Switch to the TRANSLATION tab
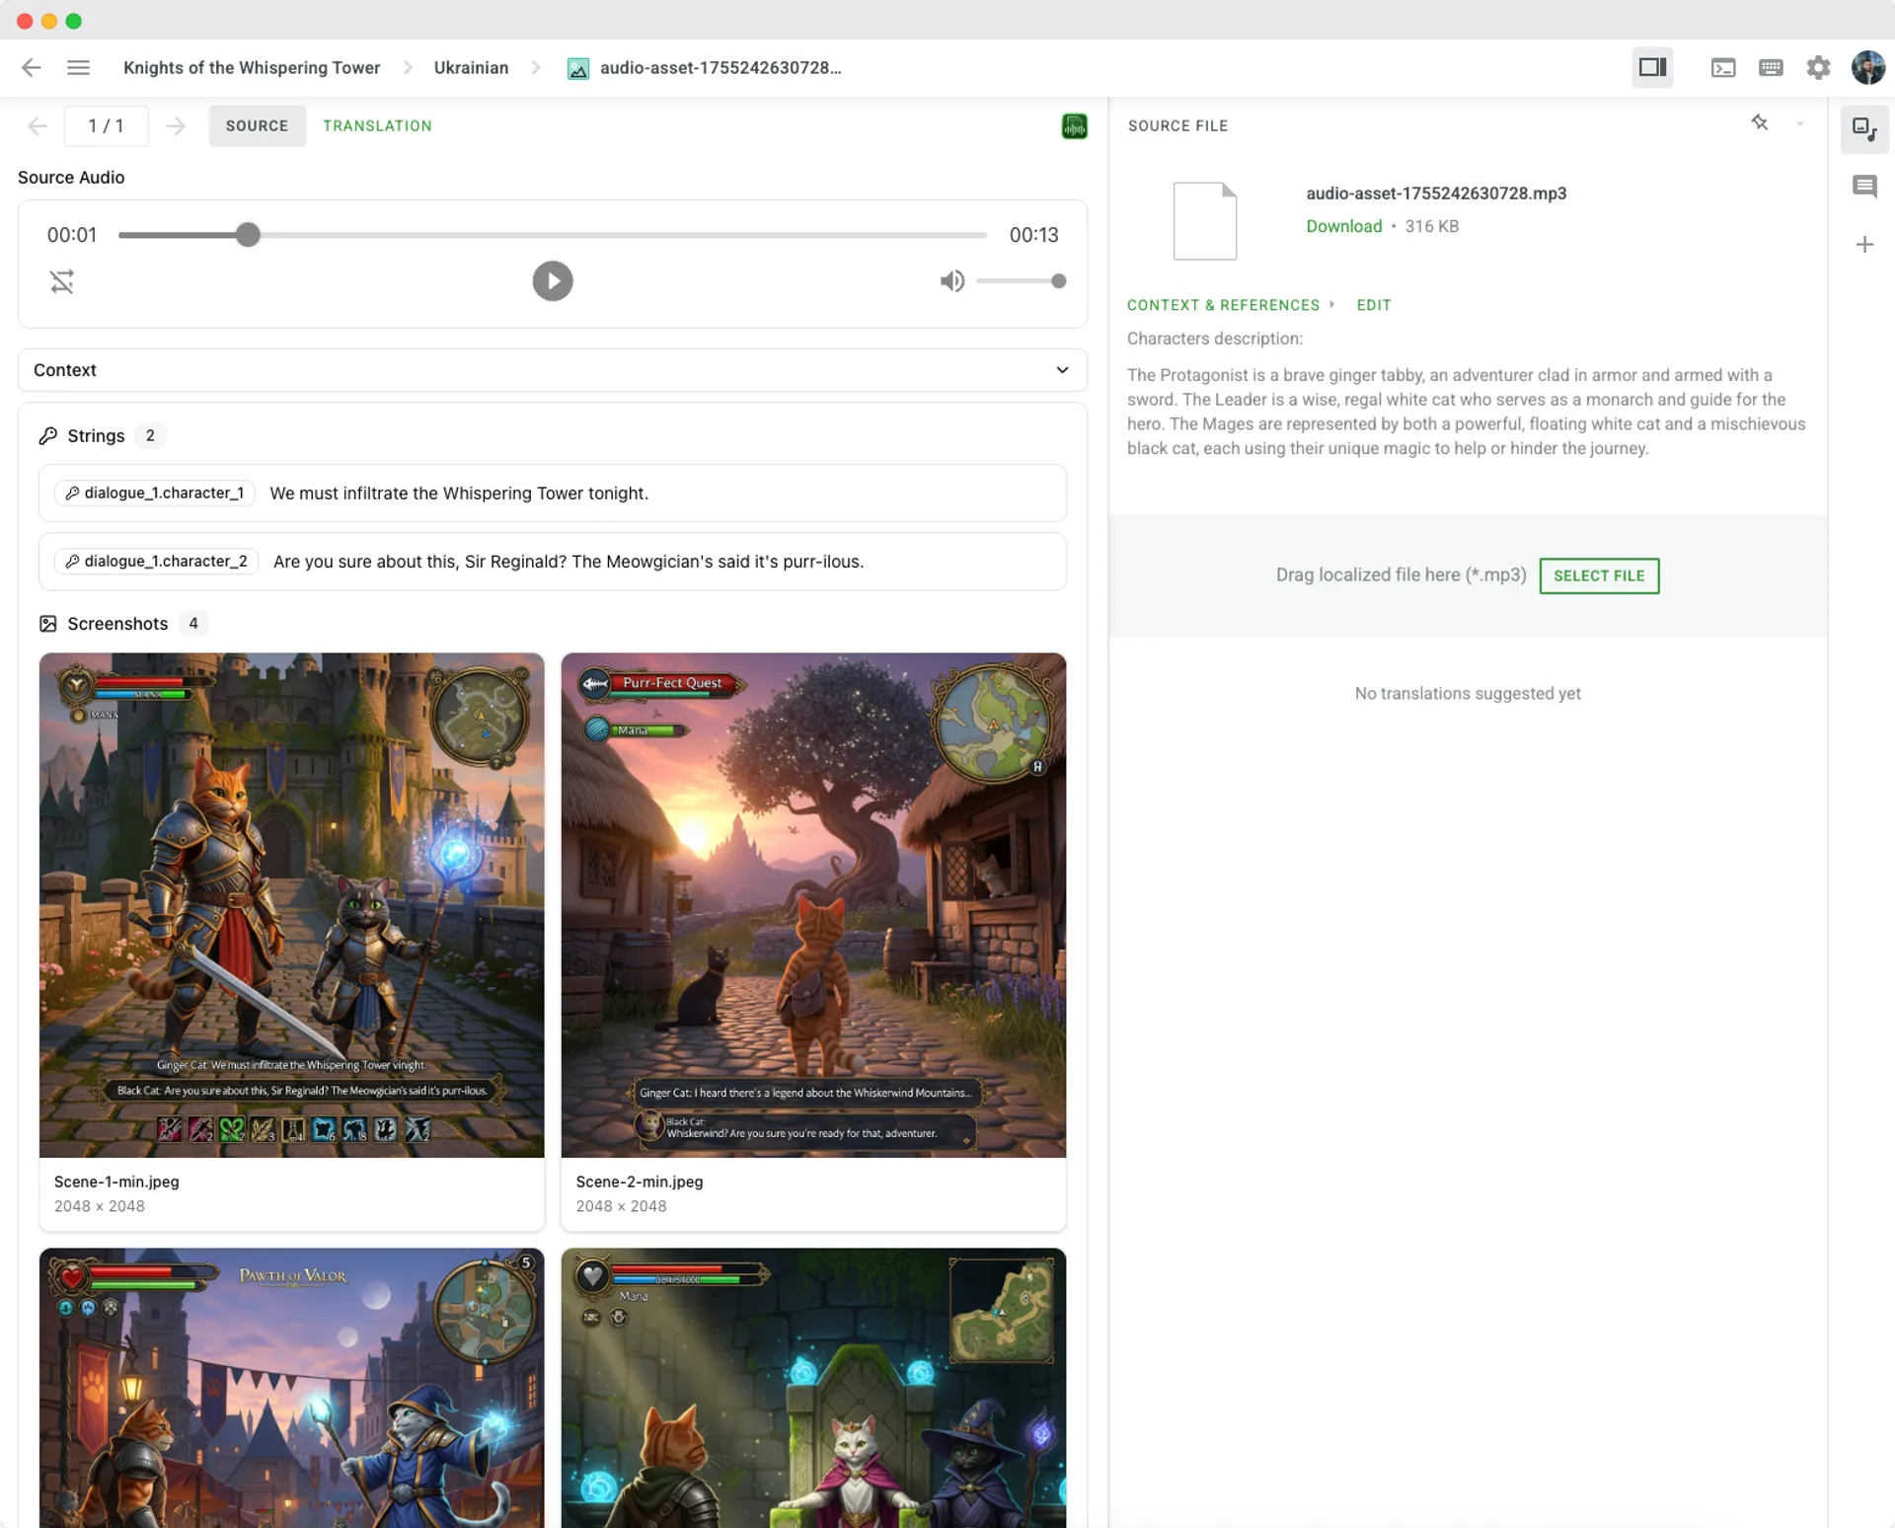This screenshot has width=1895, height=1528. (x=377, y=125)
